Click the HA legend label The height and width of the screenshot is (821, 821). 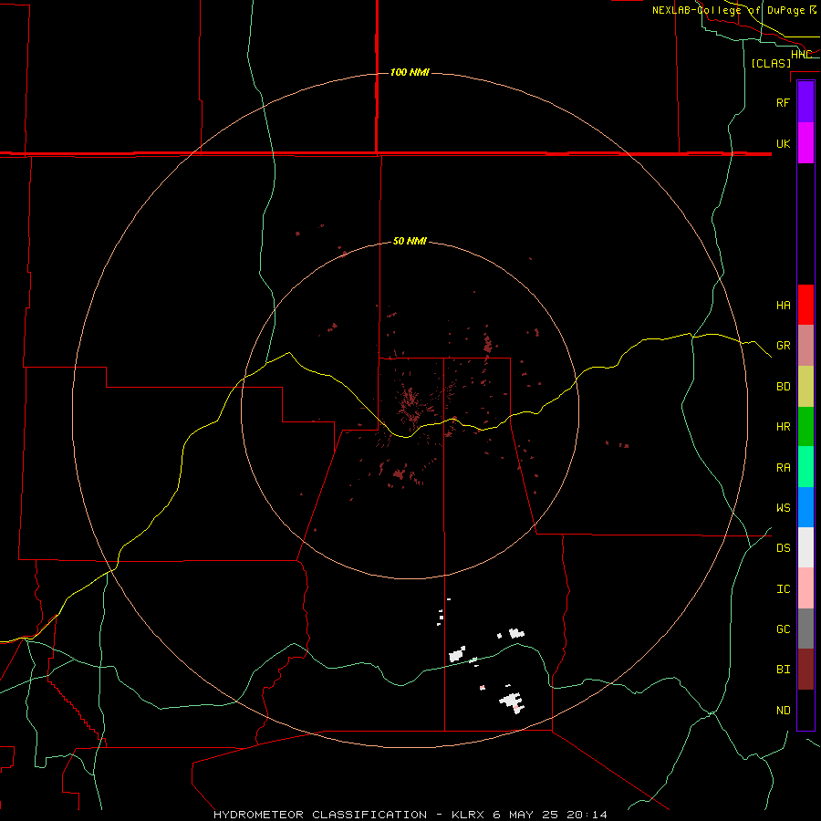tap(783, 305)
